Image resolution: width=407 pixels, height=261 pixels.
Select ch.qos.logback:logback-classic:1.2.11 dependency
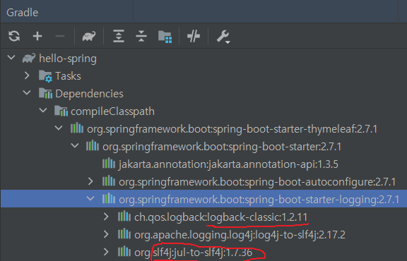click(203, 217)
